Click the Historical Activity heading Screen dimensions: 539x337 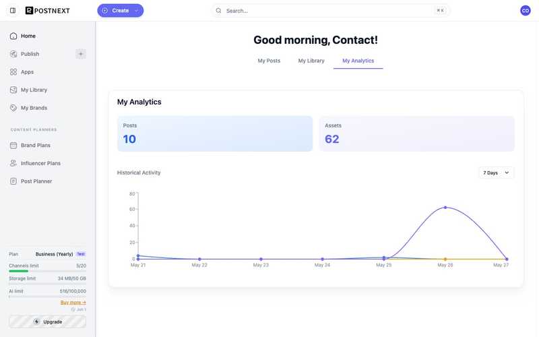coord(139,173)
